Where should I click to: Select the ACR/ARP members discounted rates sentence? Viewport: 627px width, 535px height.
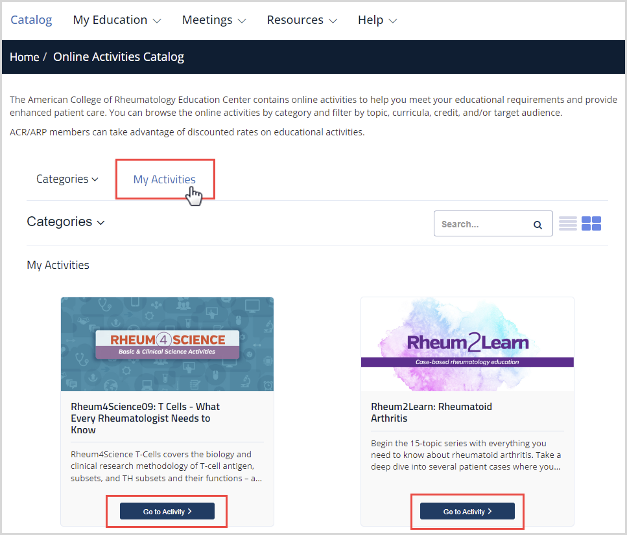(187, 132)
